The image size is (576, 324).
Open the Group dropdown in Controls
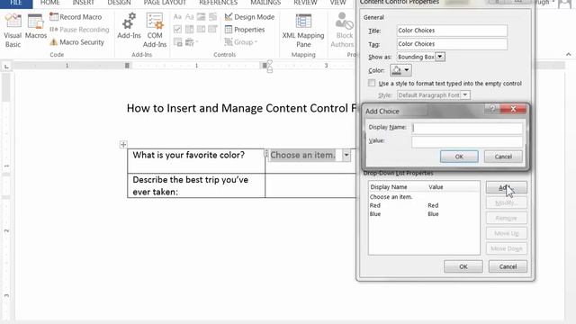(240, 42)
